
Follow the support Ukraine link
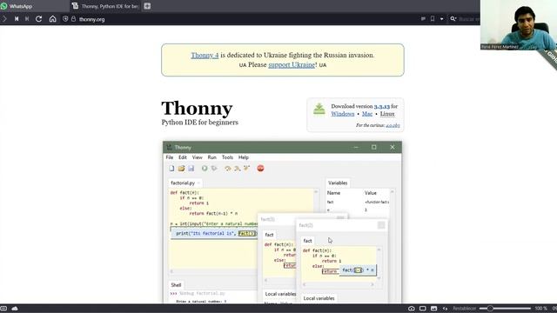click(292, 64)
